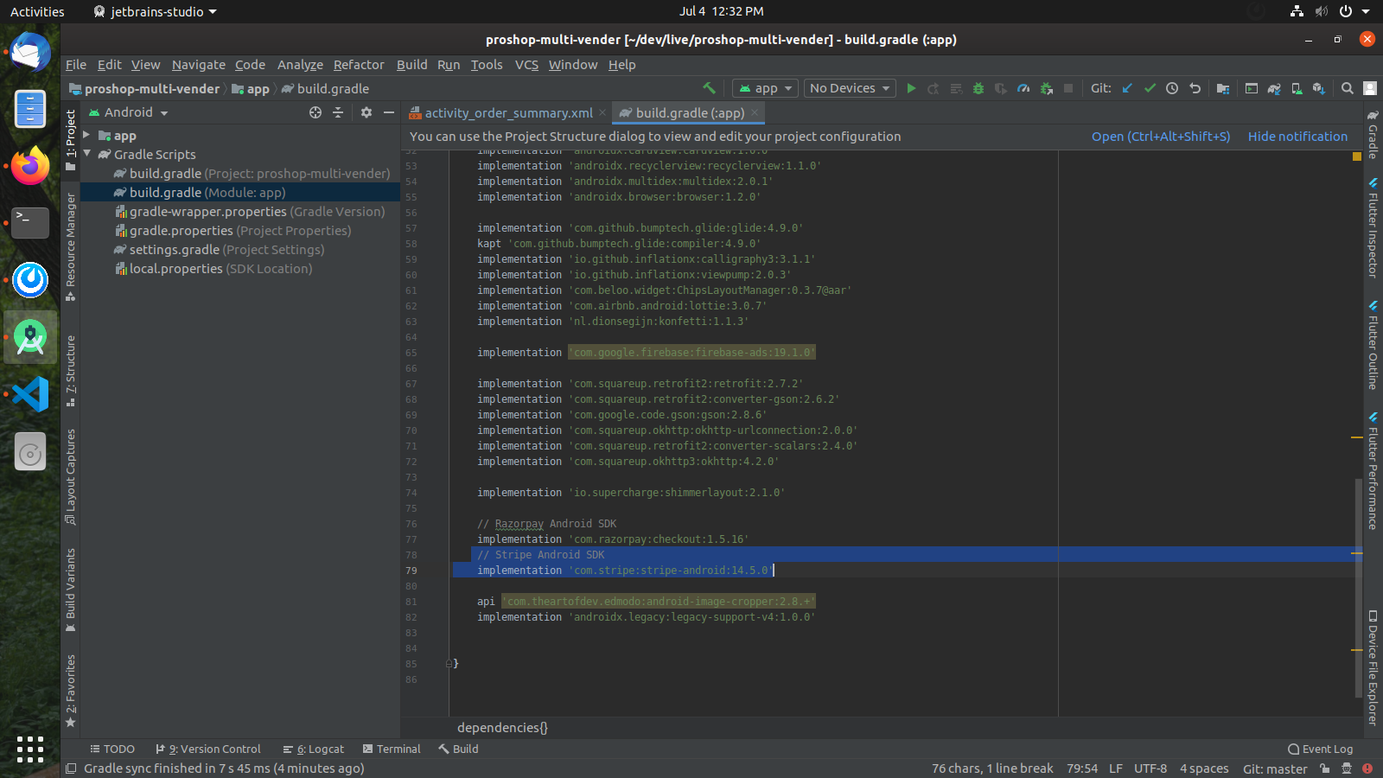Viewport: 1383px width, 778px height.
Task: Expand the app module tree node
Action: [86, 135]
